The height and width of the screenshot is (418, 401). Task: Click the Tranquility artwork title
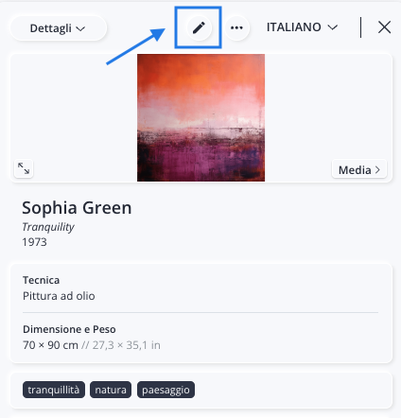click(x=48, y=227)
